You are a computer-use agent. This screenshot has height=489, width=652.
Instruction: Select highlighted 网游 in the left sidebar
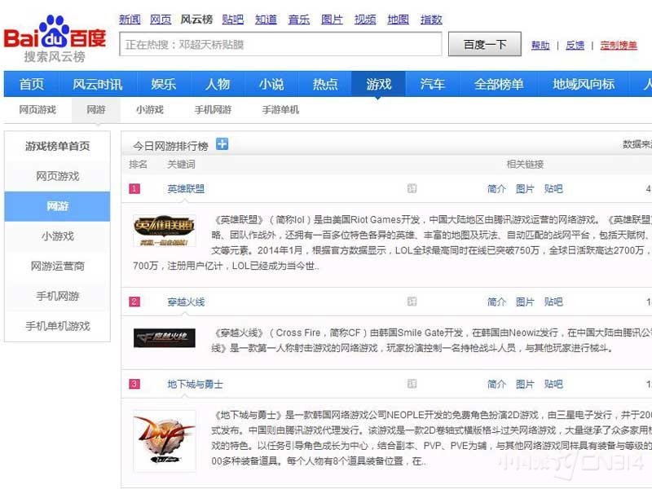tap(57, 206)
